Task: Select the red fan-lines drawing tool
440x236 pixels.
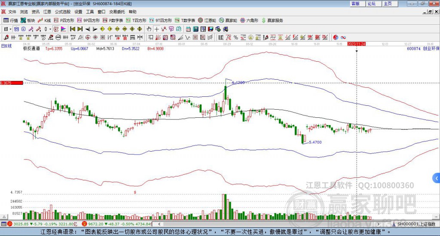Action: pyautogui.click(x=158, y=37)
